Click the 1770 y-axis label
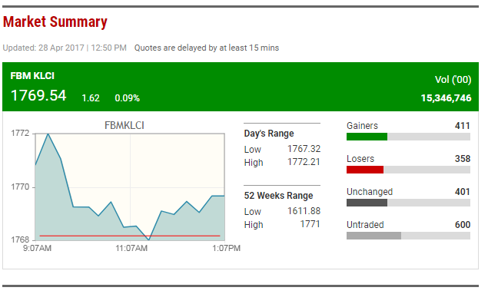 (20, 187)
